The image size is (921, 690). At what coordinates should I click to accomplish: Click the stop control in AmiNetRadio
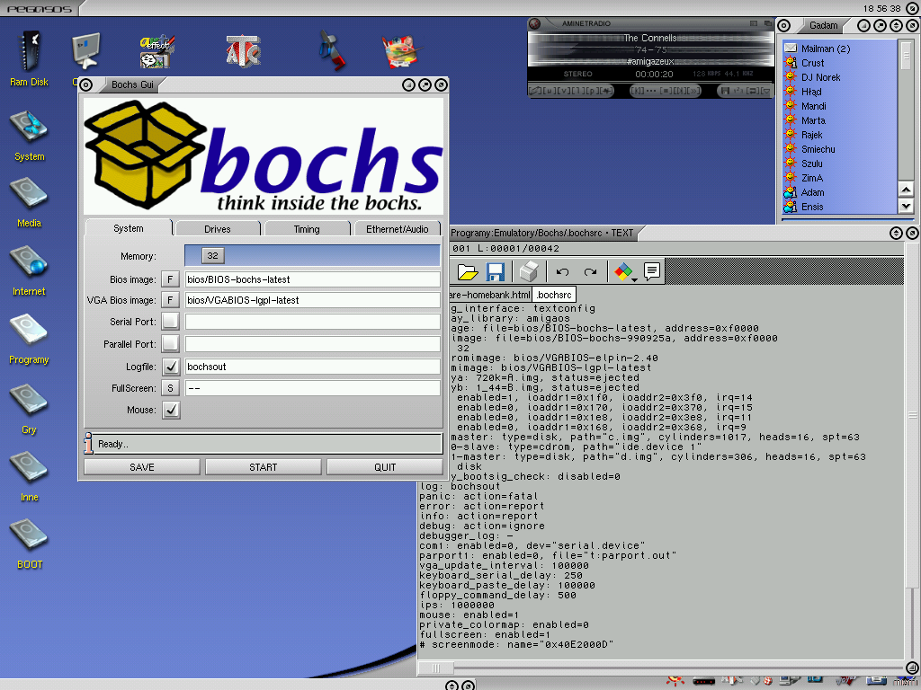pos(665,91)
